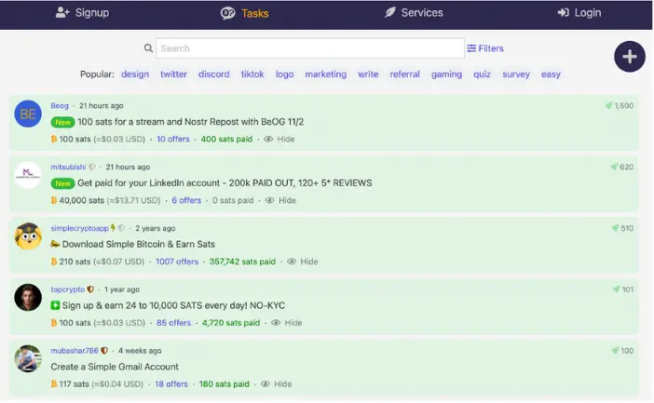This screenshot has height=403, width=654.
Task: Open the Filters options
Action: 484,48
